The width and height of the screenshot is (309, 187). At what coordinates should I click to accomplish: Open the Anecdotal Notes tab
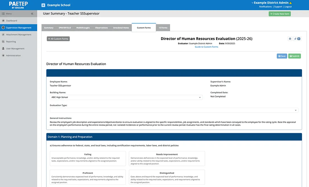click(121, 28)
